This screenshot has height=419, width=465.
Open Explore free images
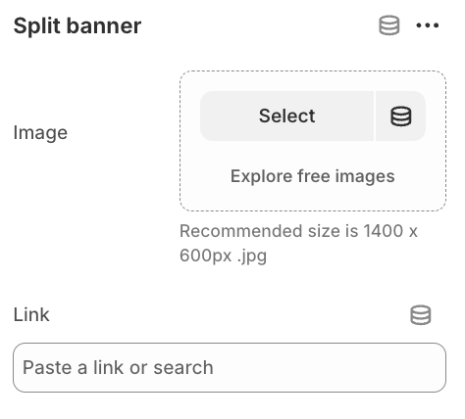313,176
